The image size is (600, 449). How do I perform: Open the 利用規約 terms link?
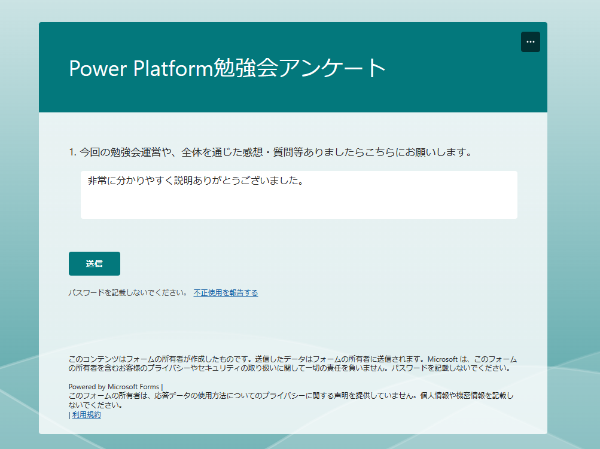pos(87,414)
